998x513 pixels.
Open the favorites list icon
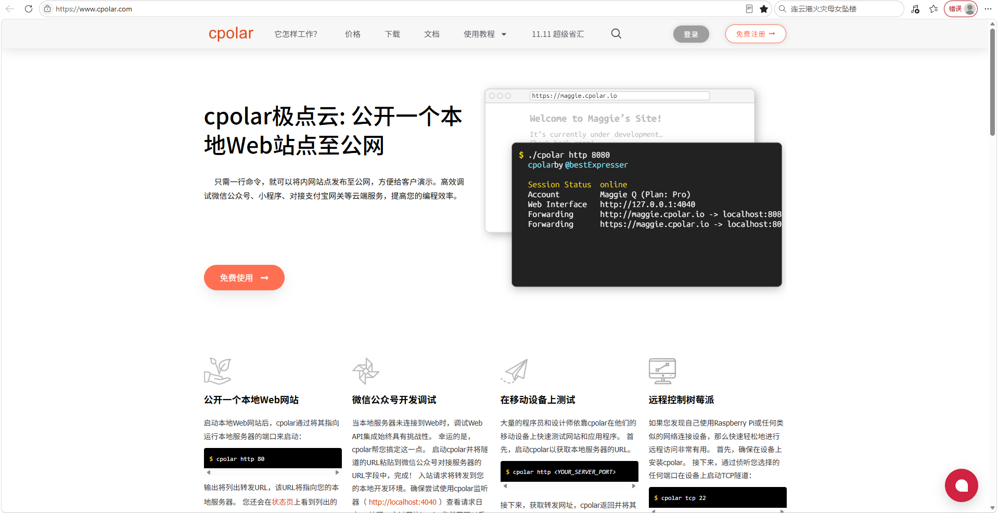click(934, 9)
